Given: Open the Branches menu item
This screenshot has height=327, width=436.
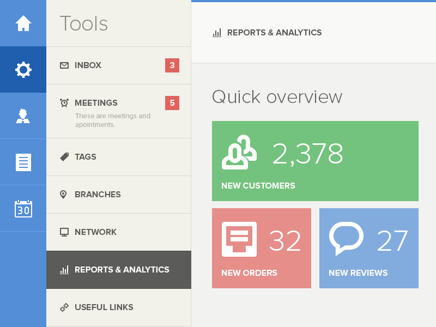Looking at the screenshot, I should [98, 195].
